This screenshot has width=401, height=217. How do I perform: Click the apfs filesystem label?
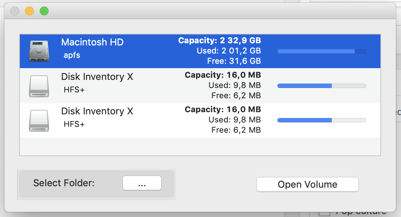click(x=72, y=55)
